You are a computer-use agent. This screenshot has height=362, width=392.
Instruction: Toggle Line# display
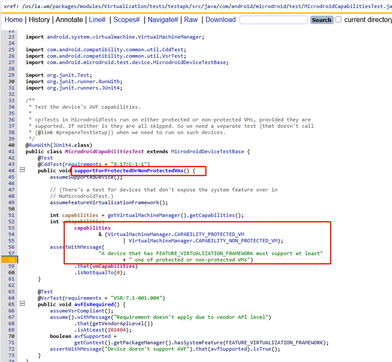pyautogui.click(x=97, y=20)
